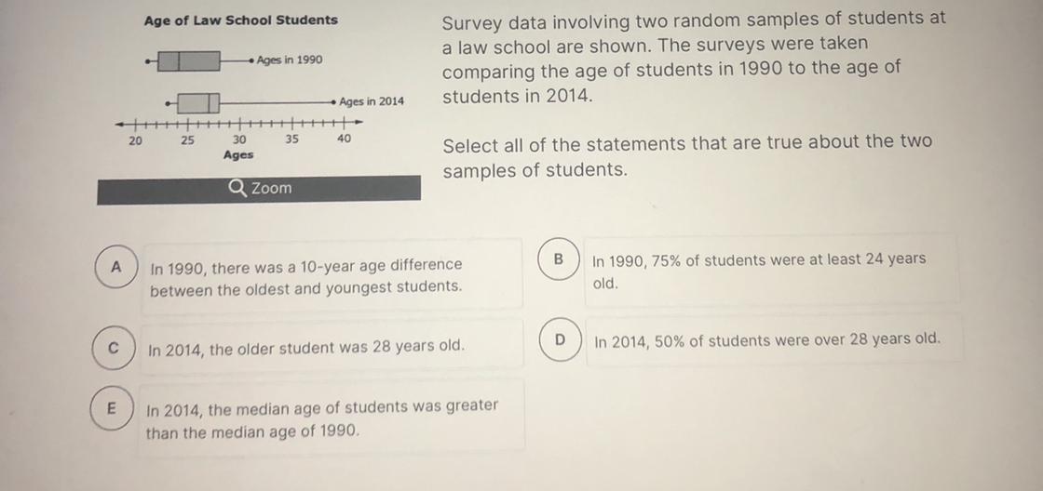This screenshot has width=1043, height=491.
Task: Click the statement about 10-year age difference
Action: tap(306, 276)
